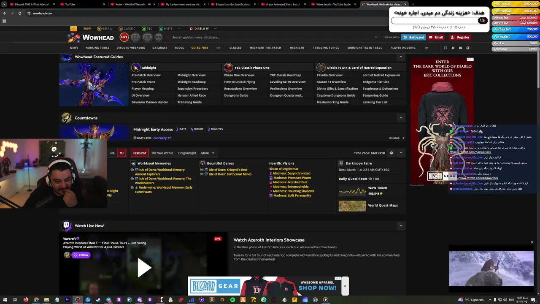Click the Twitch icon beside Watch Live Now
Image resolution: width=540 pixels, height=304 pixels.
(66, 225)
